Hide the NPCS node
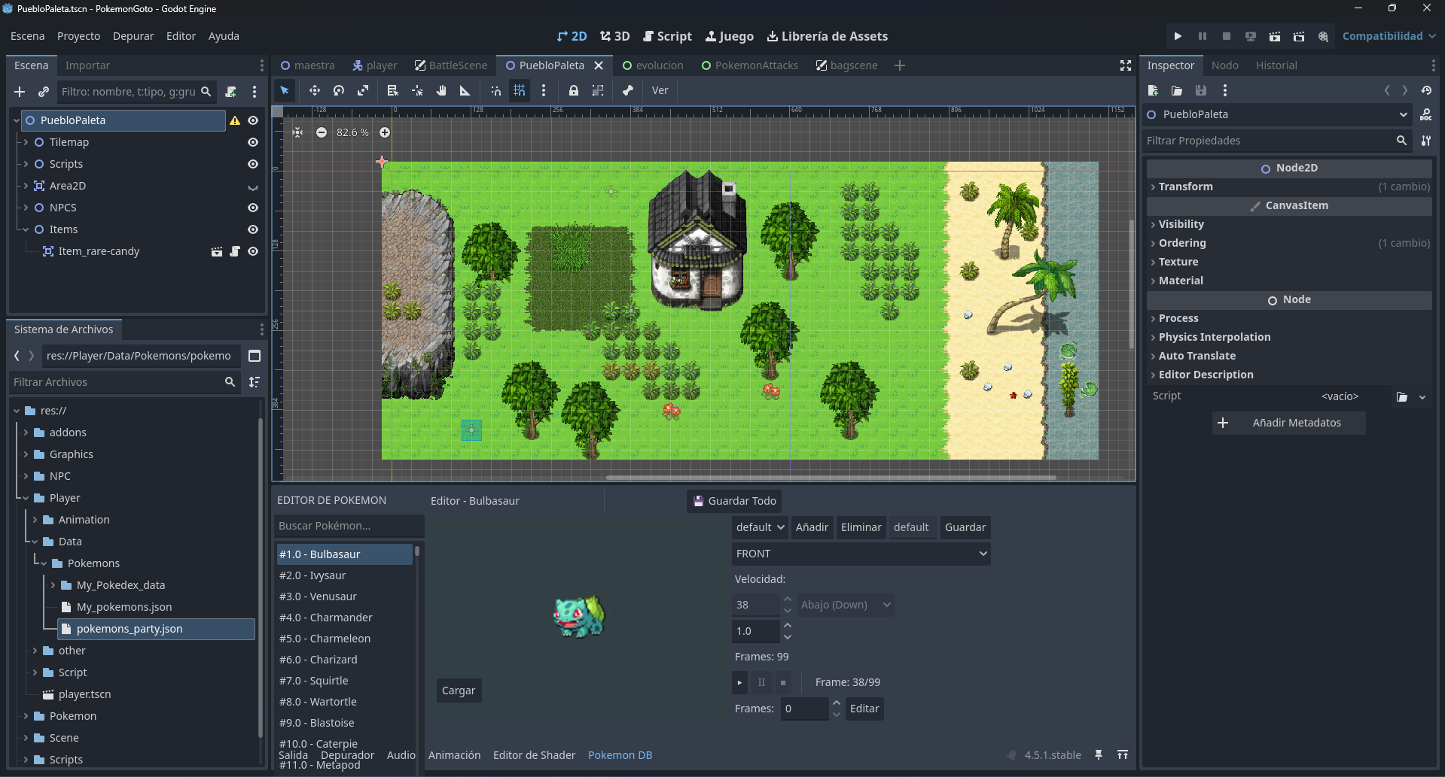Viewport: 1445px width, 777px height. pyautogui.click(x=253, y=208)
